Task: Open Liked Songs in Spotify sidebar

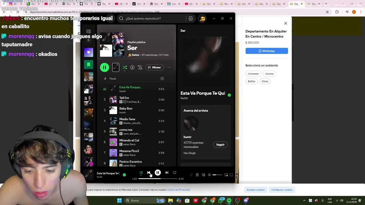Action: coord(88,52)
